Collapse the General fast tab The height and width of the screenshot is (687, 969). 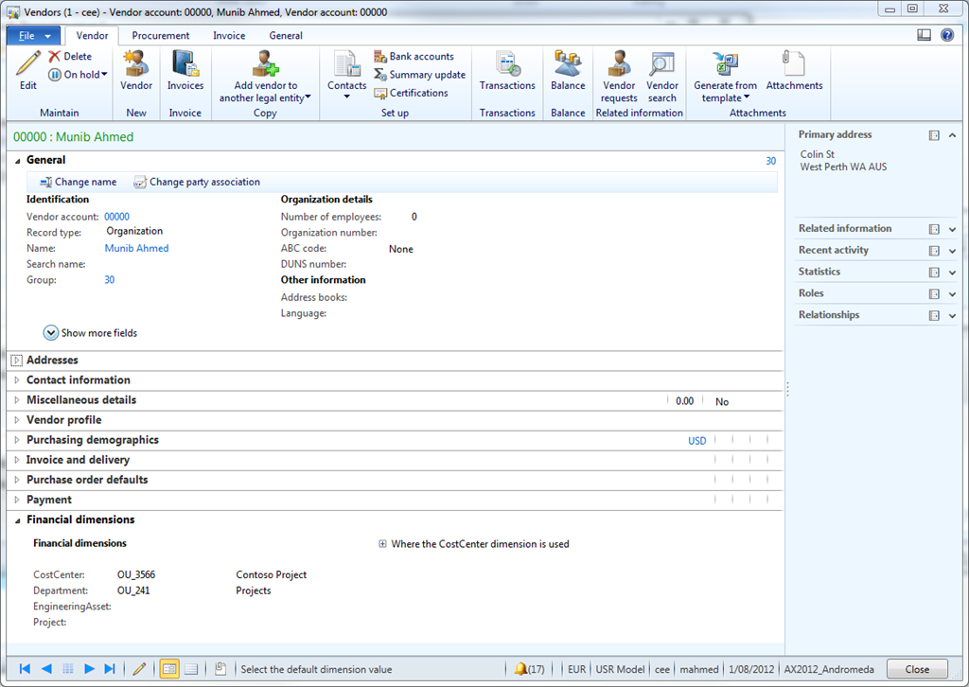[x=17, y=161]
